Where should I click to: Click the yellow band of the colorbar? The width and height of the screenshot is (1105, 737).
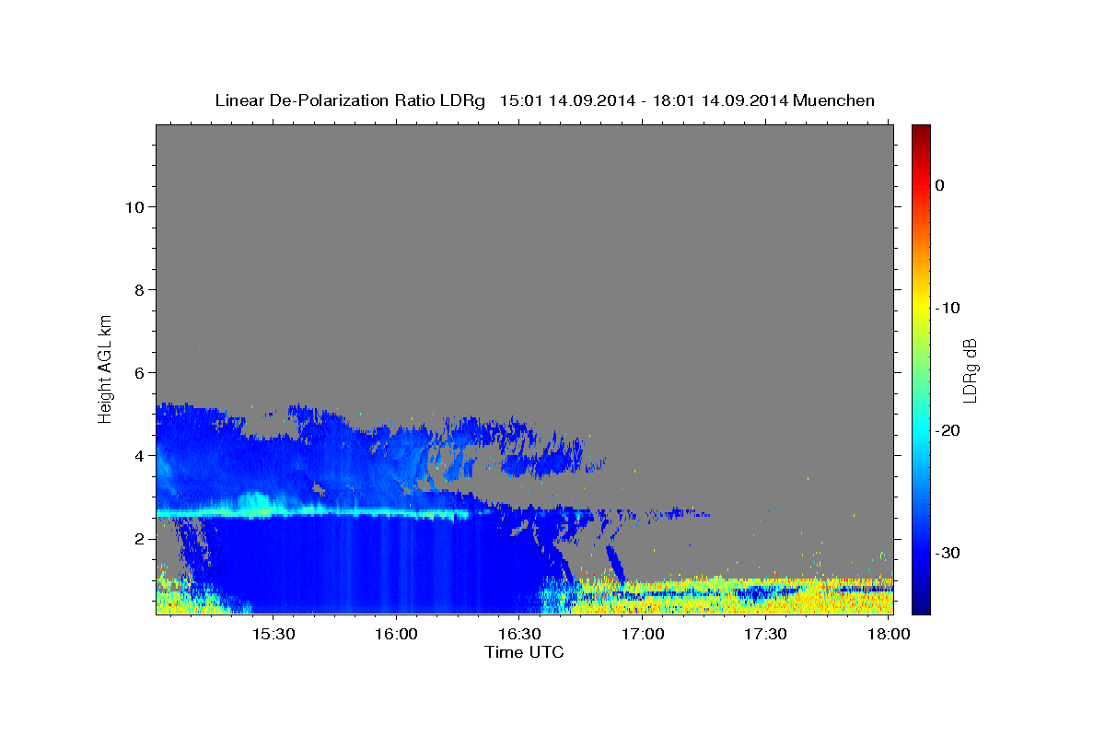(921, 304)
